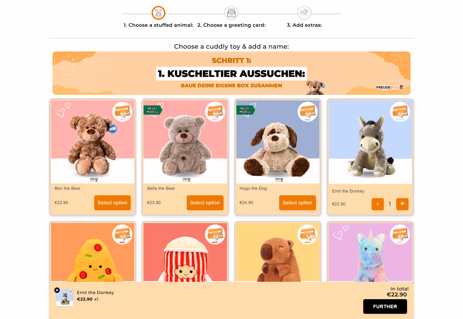Click the extras step three icon
This screenshot has height=319, width=463.
click(x=304, y=13)
